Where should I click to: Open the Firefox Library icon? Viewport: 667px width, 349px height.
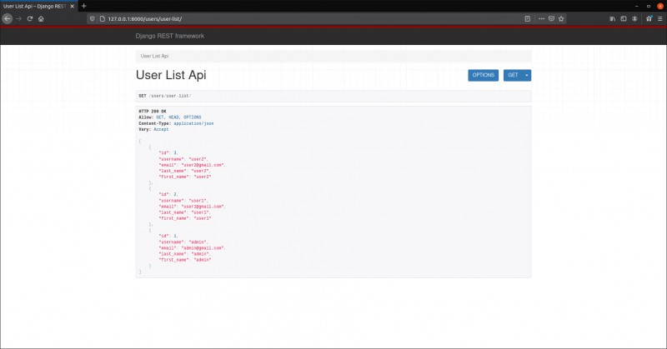tap(613, 18)
